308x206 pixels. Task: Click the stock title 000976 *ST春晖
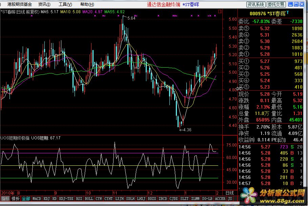(x=268, y=14)
